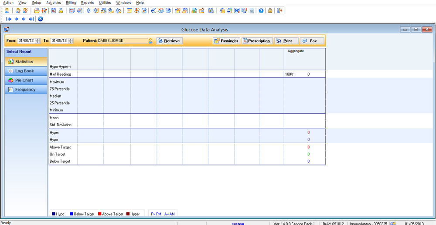Click the Above Target legend color swatch
This screenshot has width=436, height=225.
click(100, 214)
